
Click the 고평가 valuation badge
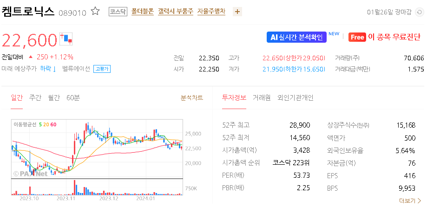point(102,69)
